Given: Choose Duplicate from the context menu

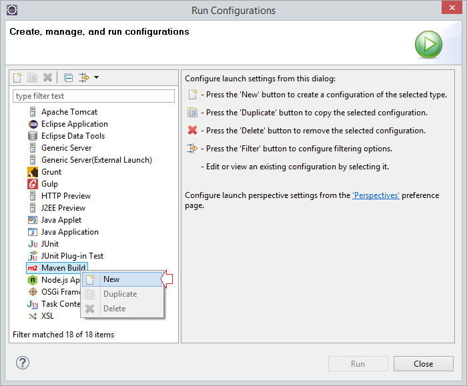Looking at the screenshot, I should tap(122, 294).
